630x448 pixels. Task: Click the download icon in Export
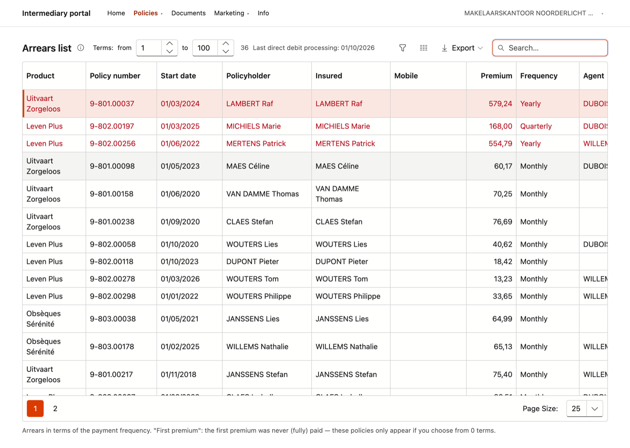pos(444,48)
